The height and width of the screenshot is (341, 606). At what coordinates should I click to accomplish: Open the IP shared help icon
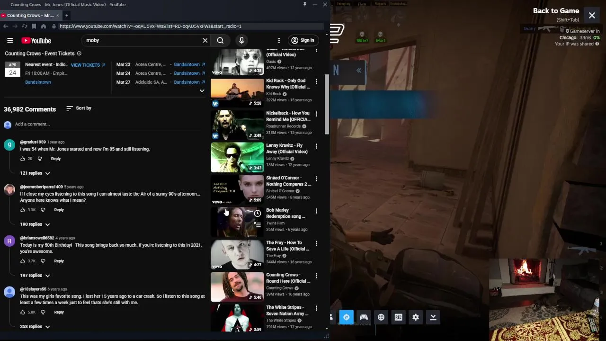597,44
